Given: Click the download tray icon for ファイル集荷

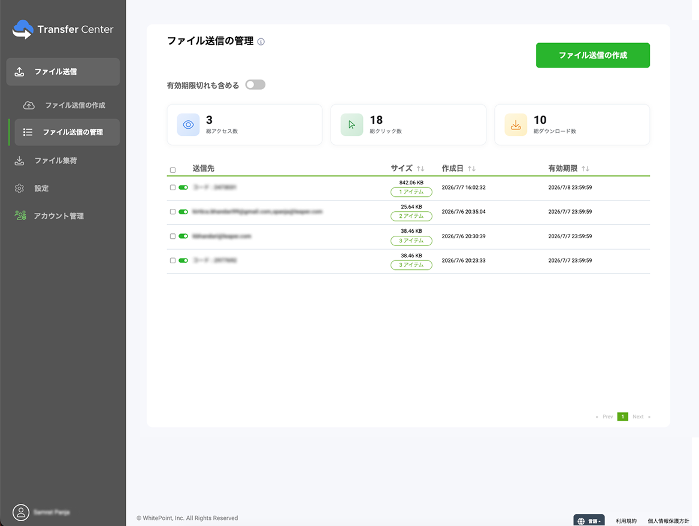Looking at the screenshot, I should (x=19, y=161).
